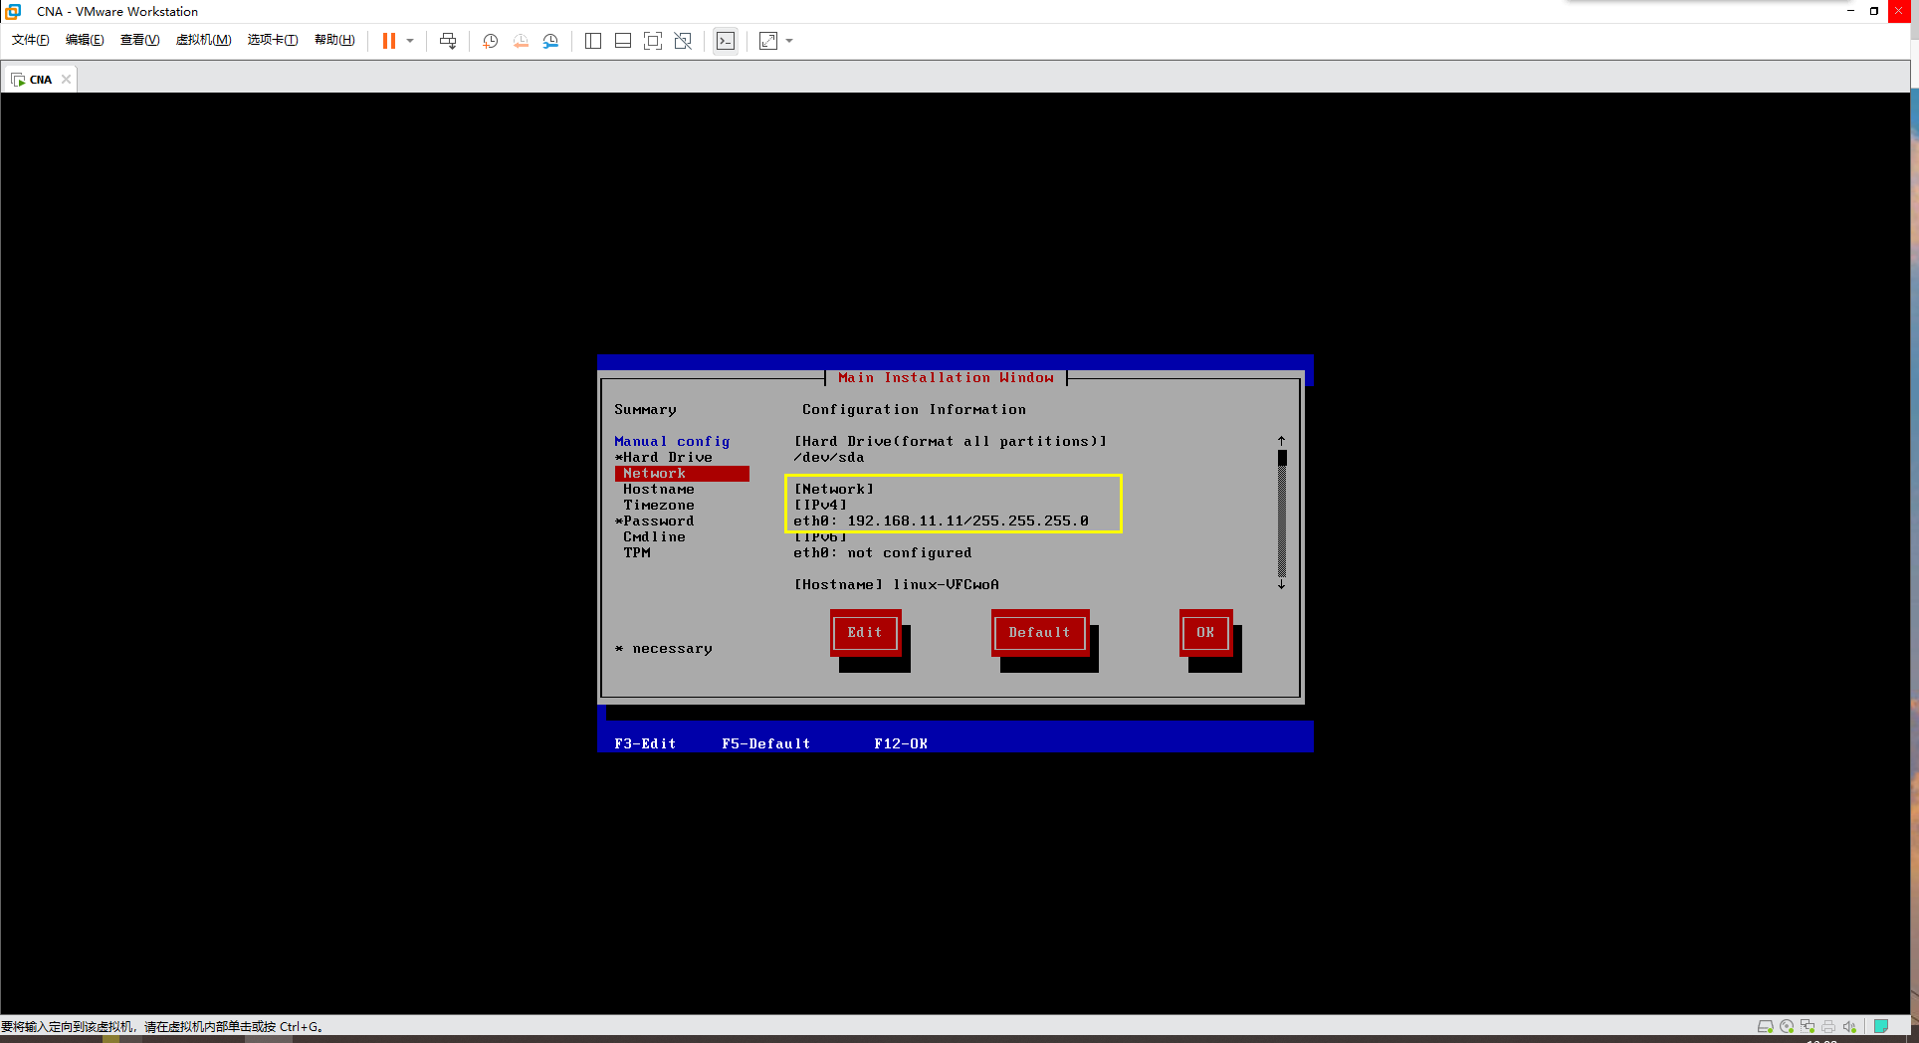Click the printer status bar icon
The height and width of the screenshot is (1043, 1919).
[x=1828, y=1026]
